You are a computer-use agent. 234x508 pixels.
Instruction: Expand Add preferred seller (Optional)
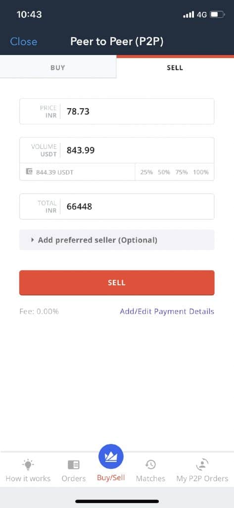pos(117,240)
